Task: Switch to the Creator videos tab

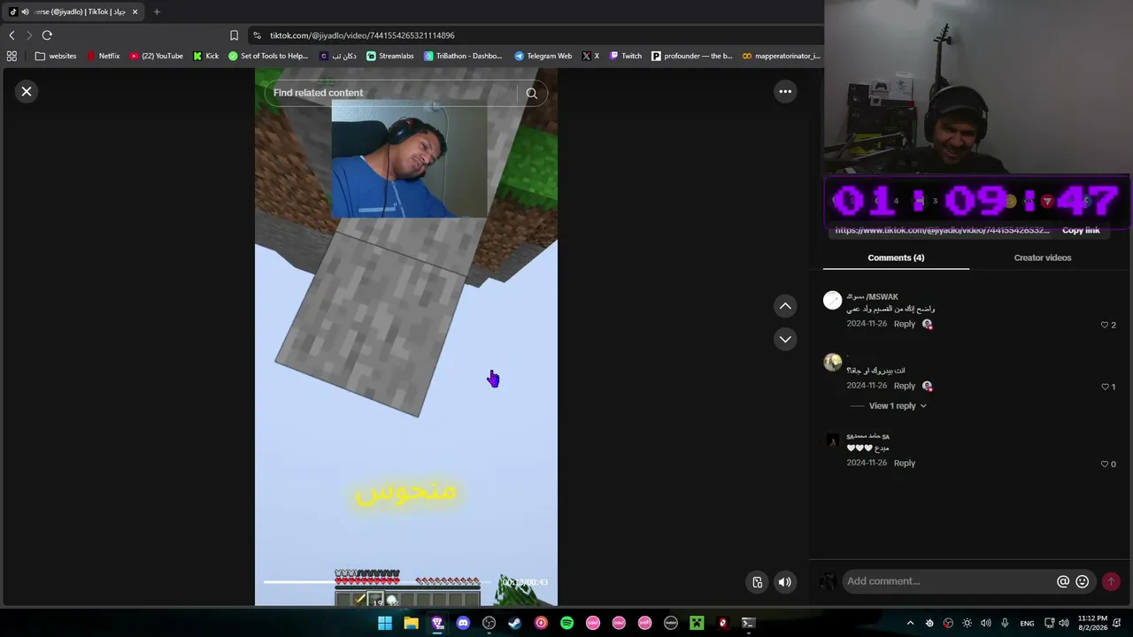Action: point(1043,257)
